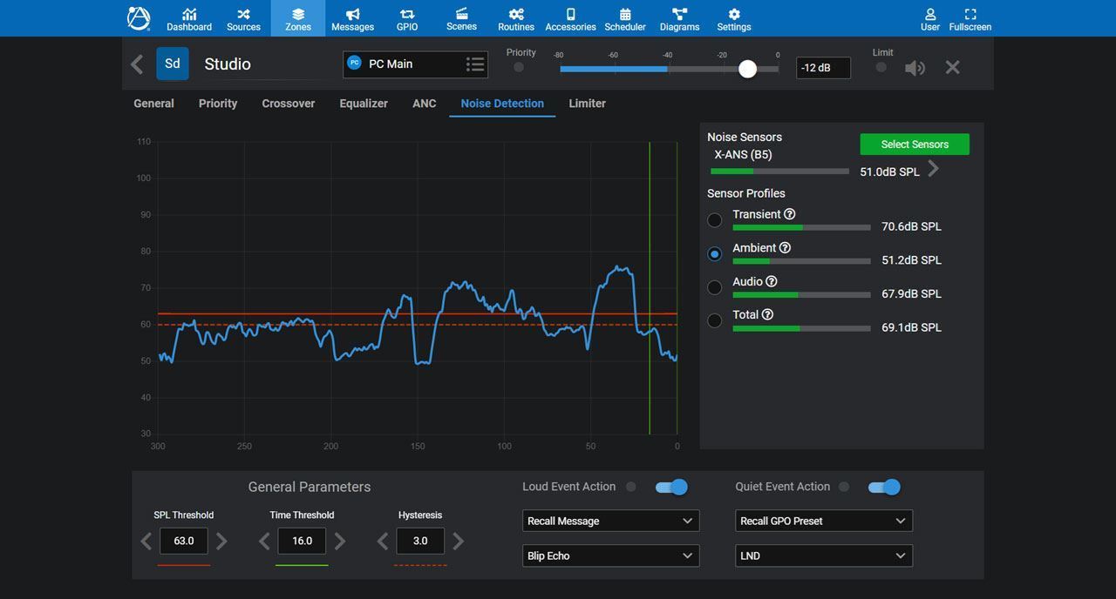Switch to the Equalizer tab
Viewport: 1116px width, 599px height.
click(364, 103)
